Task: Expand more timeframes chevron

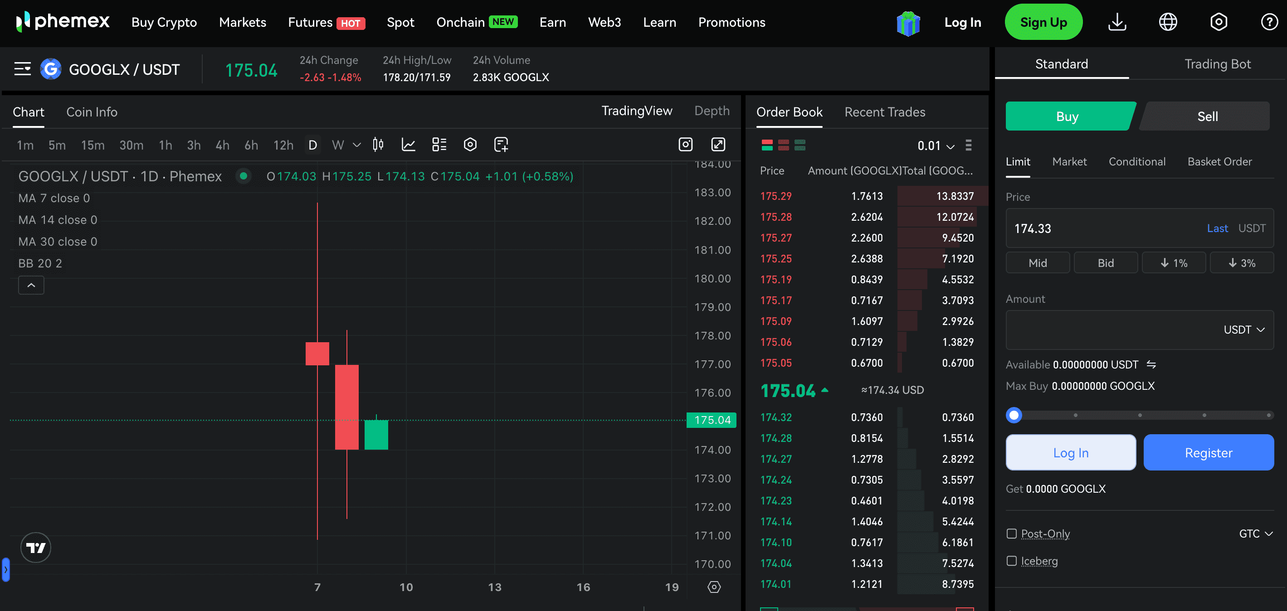Action: tap(357, 145)
